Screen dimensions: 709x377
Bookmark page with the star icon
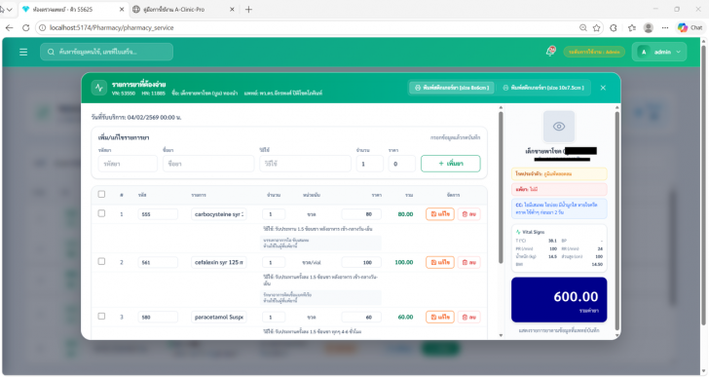coord(597,27)
